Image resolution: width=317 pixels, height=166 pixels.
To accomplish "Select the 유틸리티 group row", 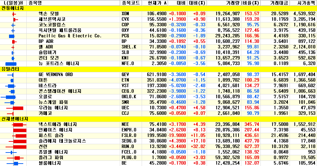I will [x=158, y=69].
